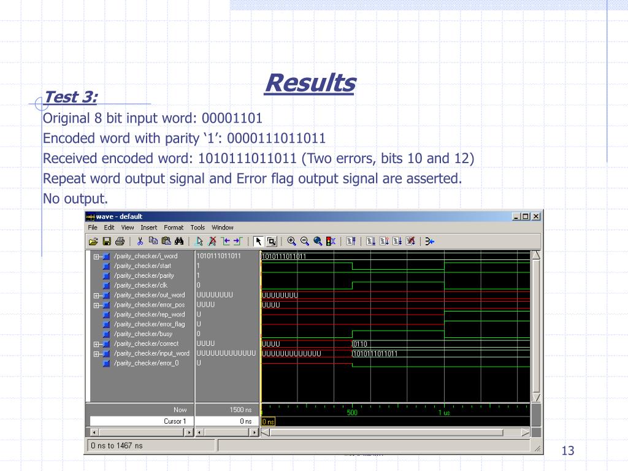Expand the /parity_checker/input_word signal

pyautogui.click(x=96, y=354)
